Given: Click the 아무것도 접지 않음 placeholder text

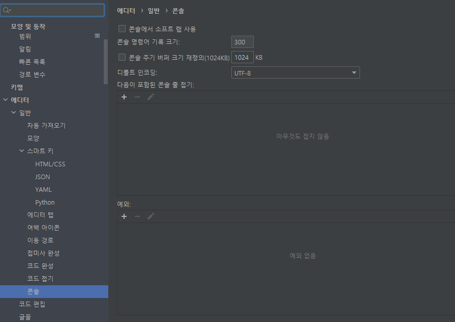Looking at the screenshot, I should (303, 136).
